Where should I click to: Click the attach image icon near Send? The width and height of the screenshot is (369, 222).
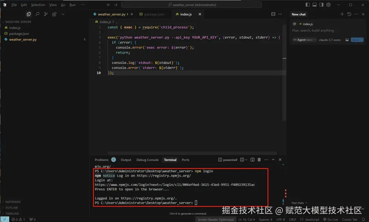point(347,40)
